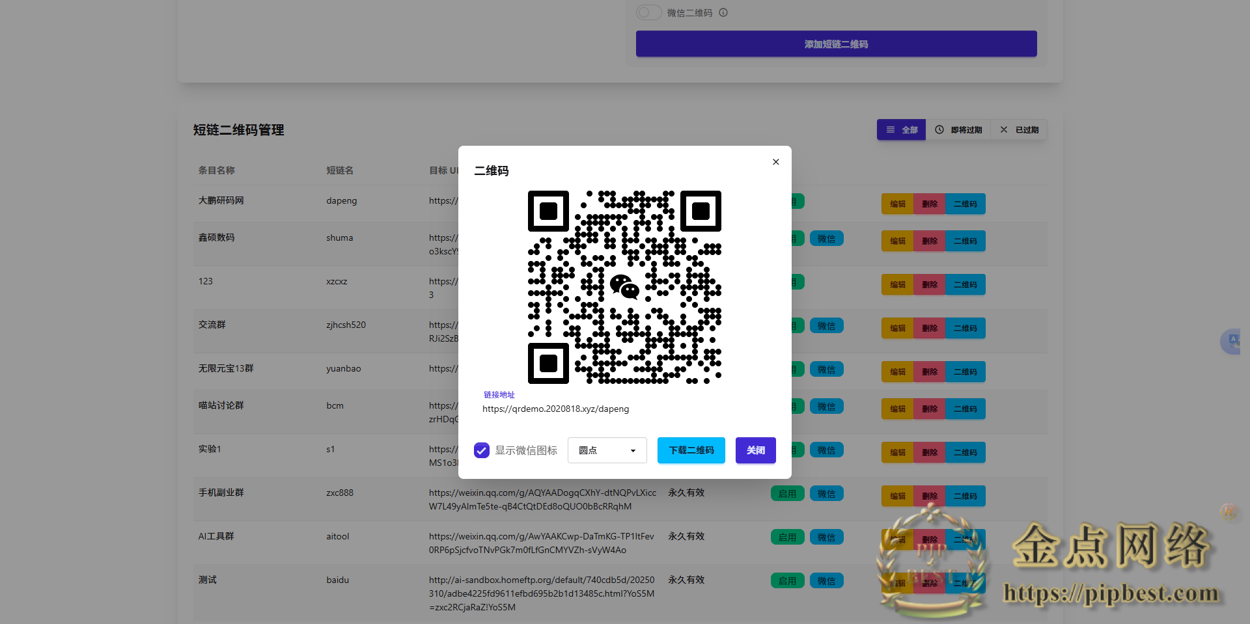Delete the 鑫硕数码 entry
This screenshot has width=1250, height=624.
pos(929,241)
